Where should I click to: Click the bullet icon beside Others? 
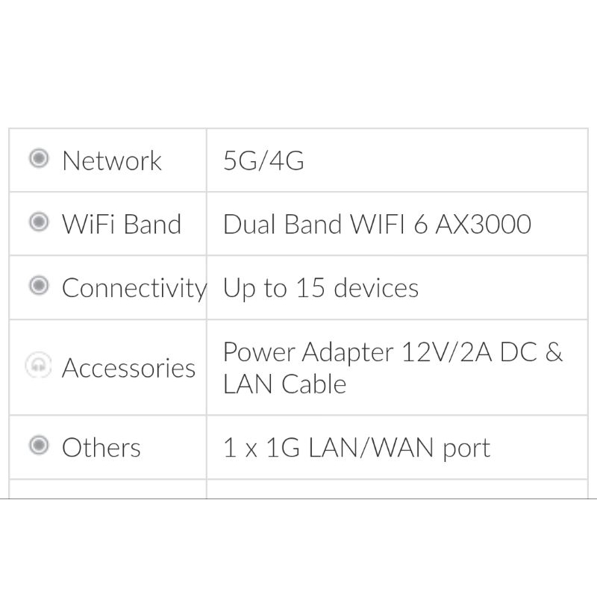(38, 446)
